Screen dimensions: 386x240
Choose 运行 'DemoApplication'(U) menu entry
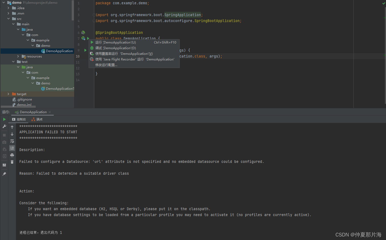click(x=134, y=42)
